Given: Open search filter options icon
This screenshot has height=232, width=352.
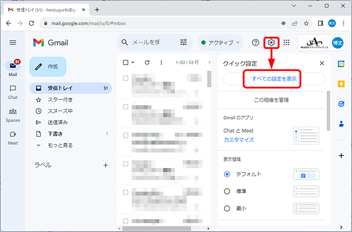Looking at the screenshot, I should pos(184,42).
